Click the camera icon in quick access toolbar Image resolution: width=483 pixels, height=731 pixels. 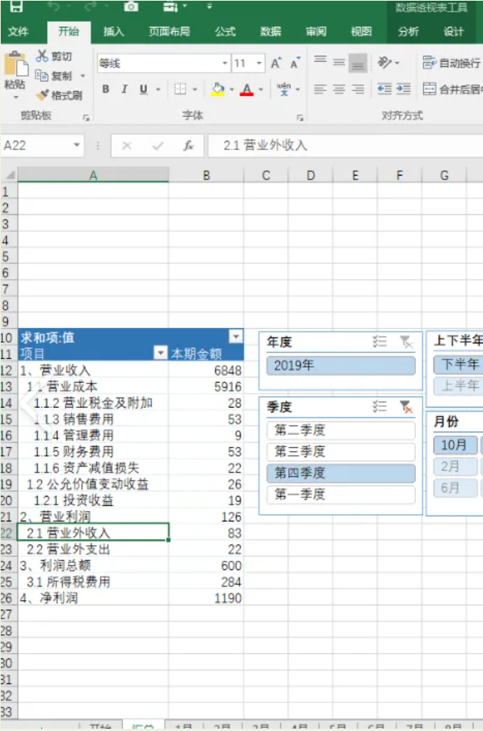131,6
